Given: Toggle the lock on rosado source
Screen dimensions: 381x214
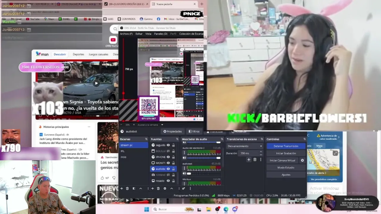Looking at the screenshot, I should click(173, 181).
